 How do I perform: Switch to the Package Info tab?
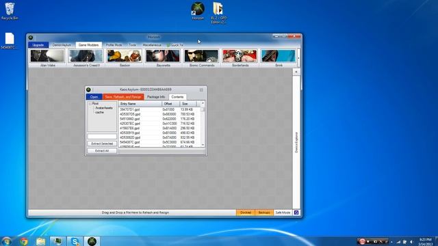tap(156, 97)
